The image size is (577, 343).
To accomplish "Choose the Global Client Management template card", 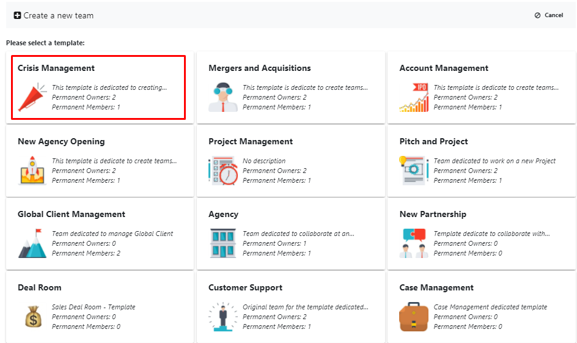I will click(100, 234).
